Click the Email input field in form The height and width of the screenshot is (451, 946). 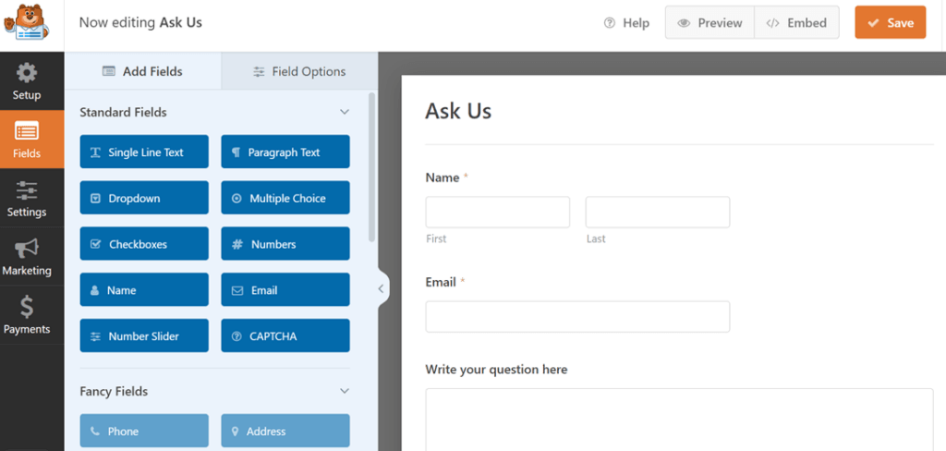point(577,316)
